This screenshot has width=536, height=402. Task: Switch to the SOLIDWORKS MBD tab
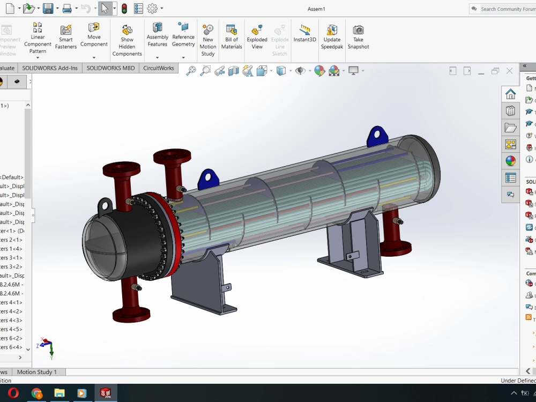(110, 68)
